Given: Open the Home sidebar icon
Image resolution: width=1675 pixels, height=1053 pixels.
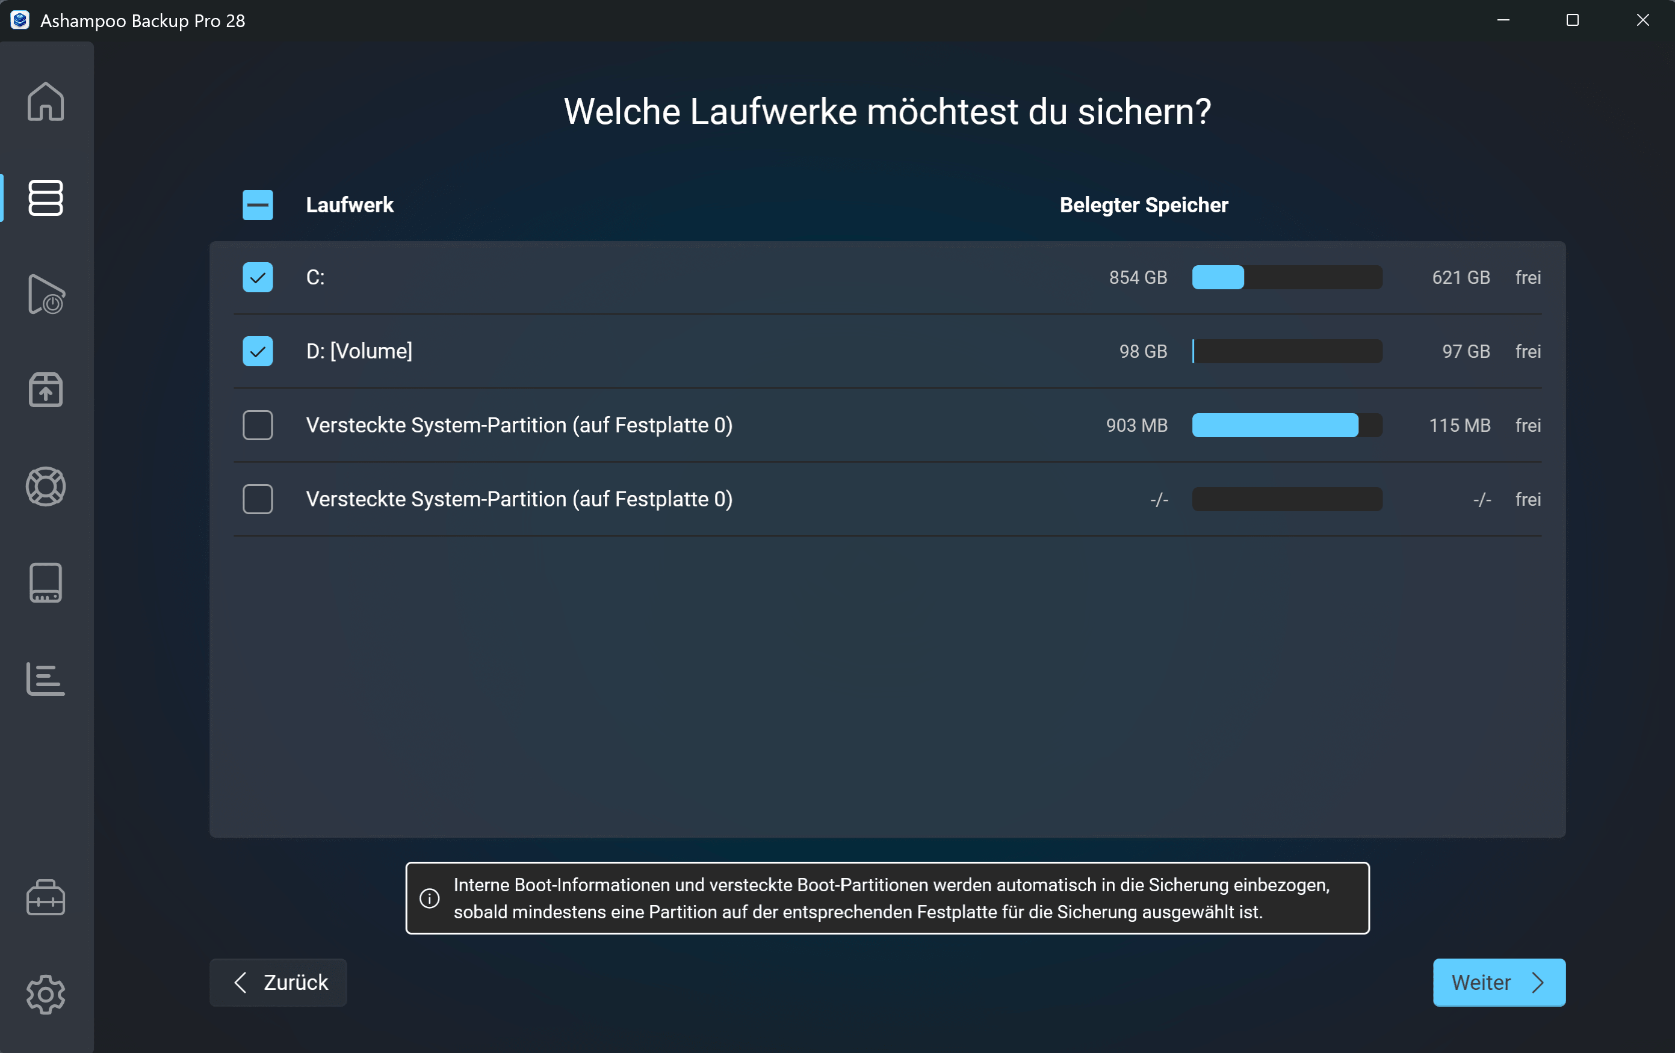Looking at the screenshot, I should click(x=46, y=102).
